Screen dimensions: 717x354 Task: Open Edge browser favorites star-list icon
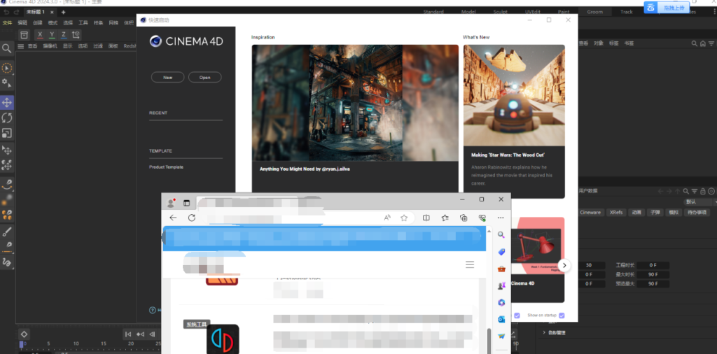click(445, 218)
